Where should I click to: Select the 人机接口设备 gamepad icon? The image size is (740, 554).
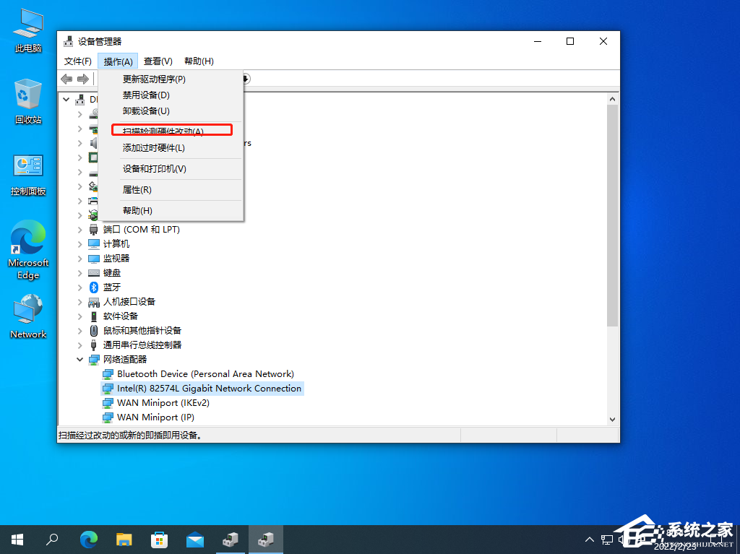[x=94, y=301]
